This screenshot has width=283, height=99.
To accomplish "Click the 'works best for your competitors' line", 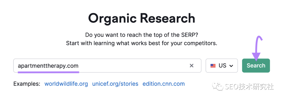I will pyautogui.click(x=175, y=43).
